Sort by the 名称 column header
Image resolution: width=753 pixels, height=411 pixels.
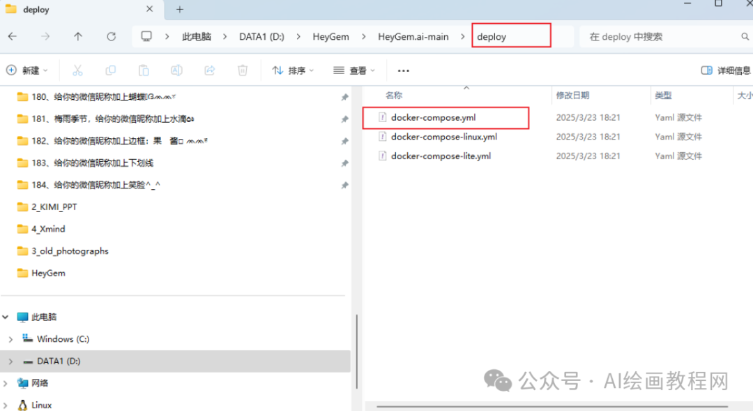(394, 95)
